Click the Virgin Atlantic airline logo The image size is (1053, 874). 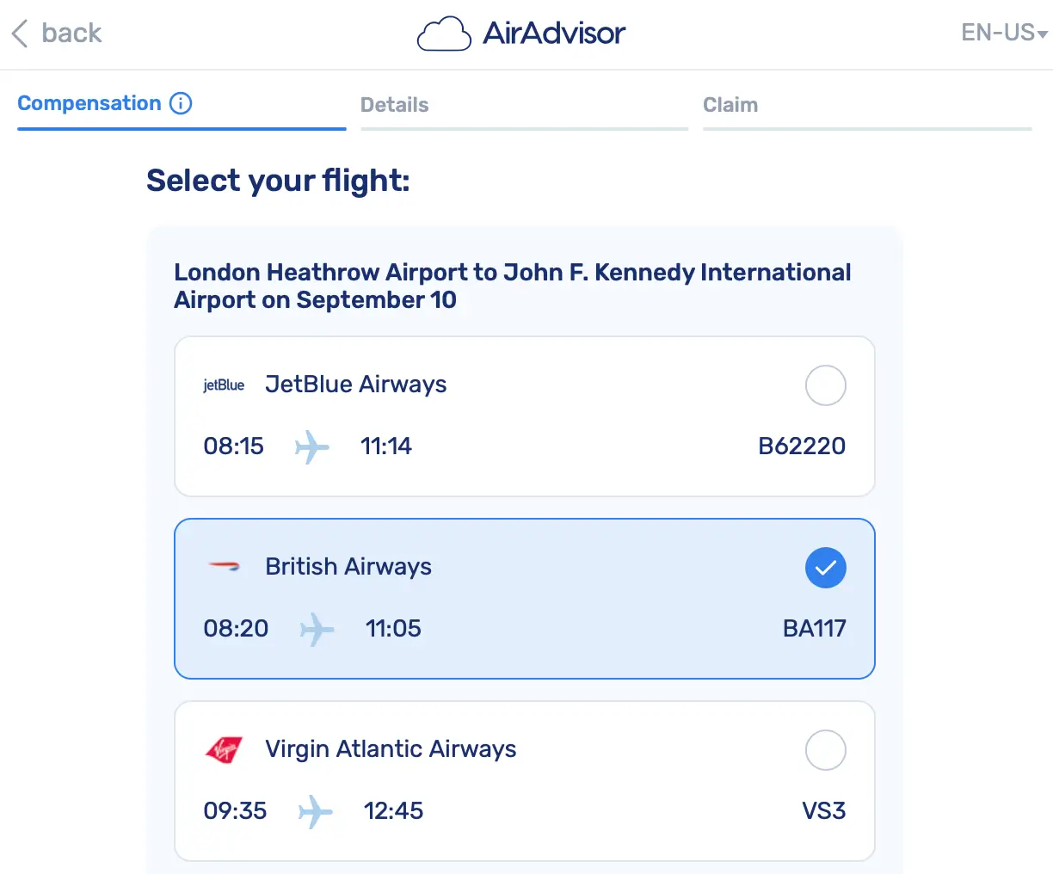[x=224, y=749]
